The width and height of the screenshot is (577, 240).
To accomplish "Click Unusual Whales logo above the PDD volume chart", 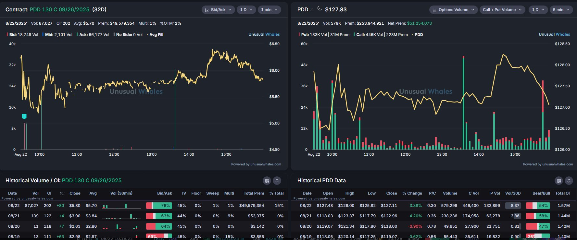I will (554, 34).
